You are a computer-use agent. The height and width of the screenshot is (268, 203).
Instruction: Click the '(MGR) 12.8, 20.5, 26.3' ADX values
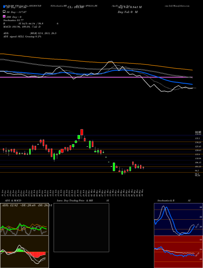pos(43,33)
